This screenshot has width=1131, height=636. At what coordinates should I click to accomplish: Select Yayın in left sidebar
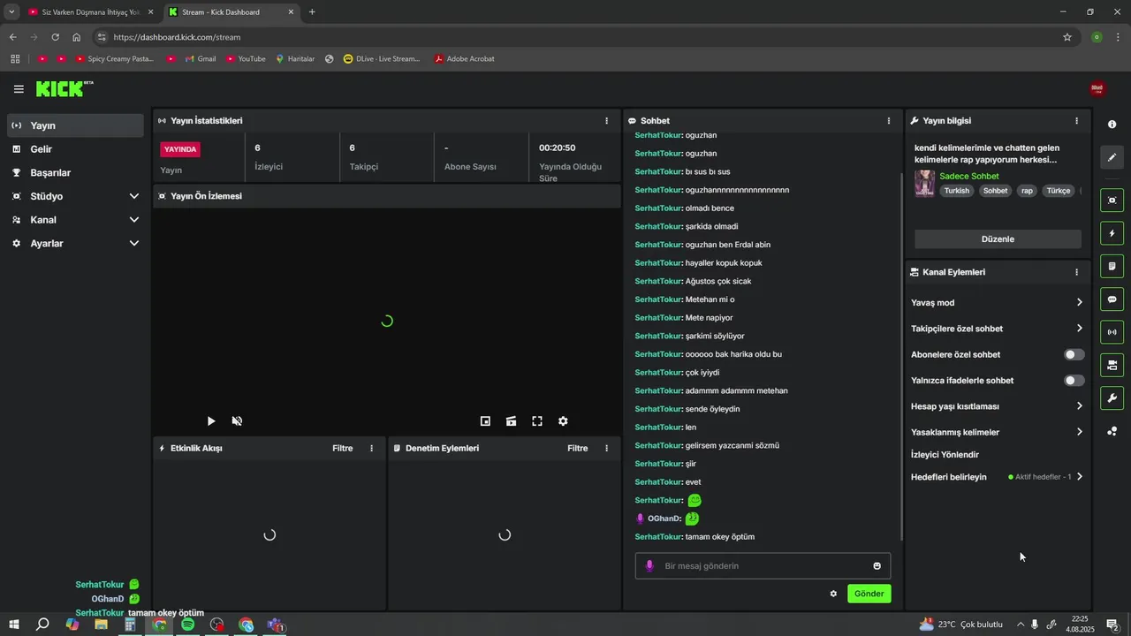(75, 125)
